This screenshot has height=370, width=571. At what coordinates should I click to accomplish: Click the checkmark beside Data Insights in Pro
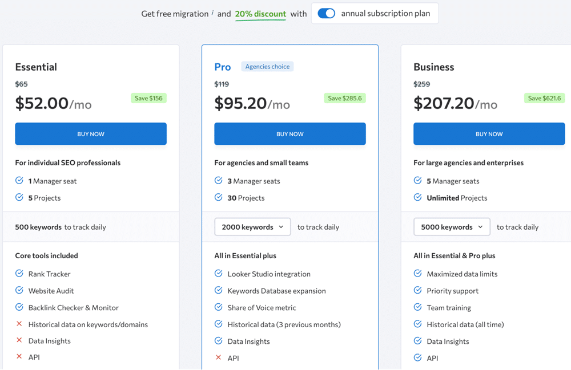point(218,341)
